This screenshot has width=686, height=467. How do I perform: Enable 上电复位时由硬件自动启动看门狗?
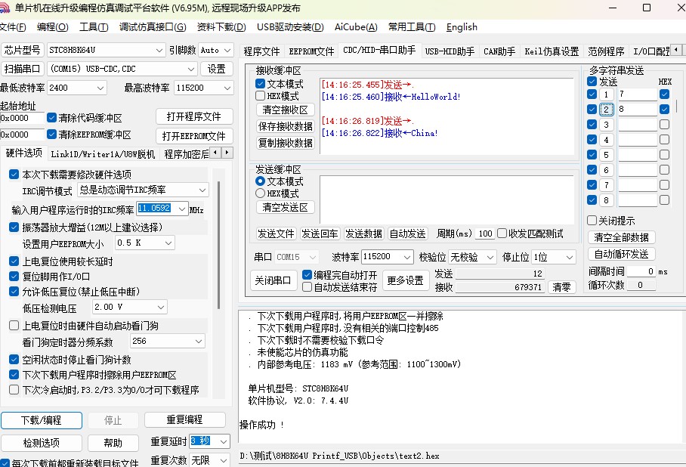(14, 325)
